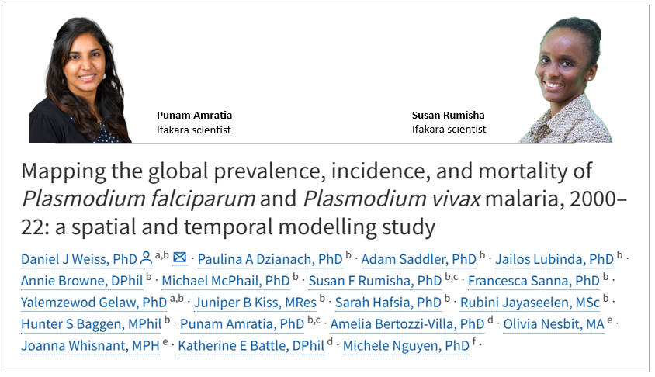Viewport: 655px width, 377px height.
Task: Click the author profile icon after Daniel Weiss
Action: (x=146, y=258)
